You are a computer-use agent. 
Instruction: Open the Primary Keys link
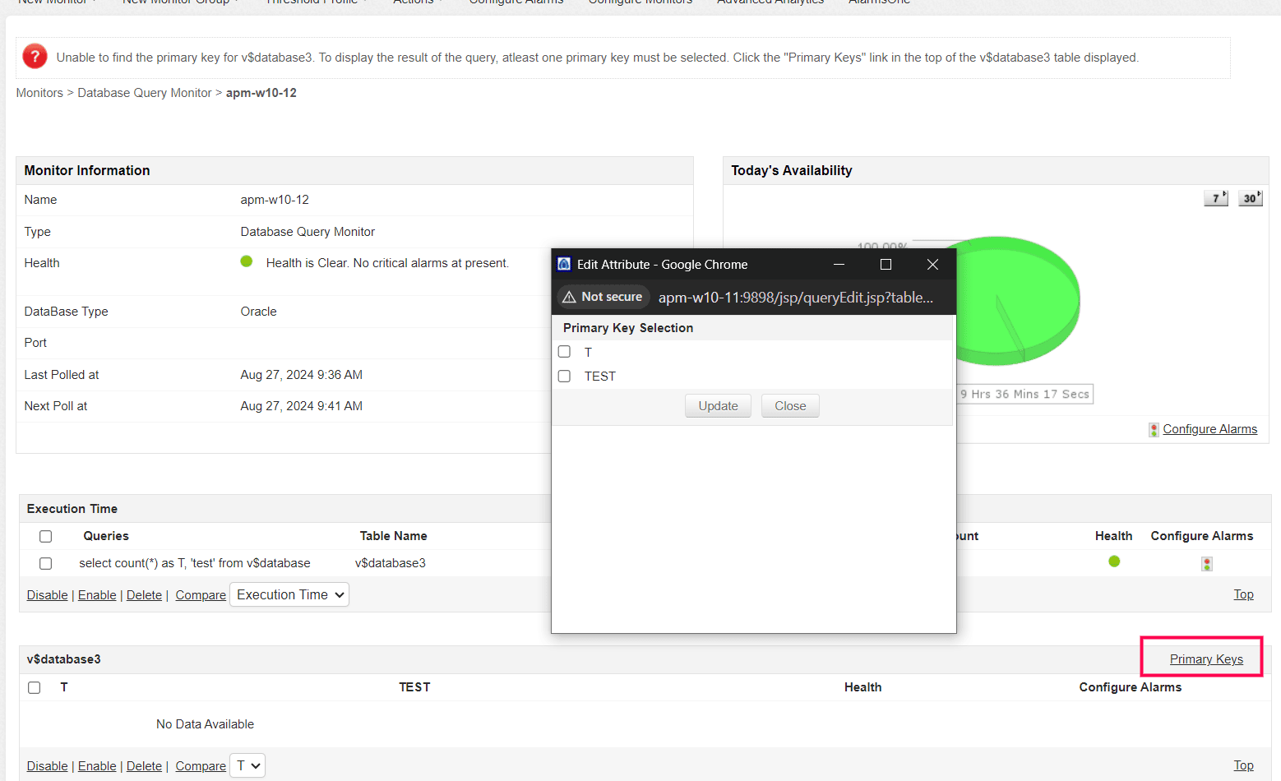tap(1206, 659)
